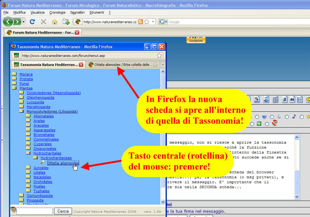Image resolution: width=310 pixels, height=217 pixels.
Task: Open a new tab with the folder-plus icon
Action: tap(66, 22)
